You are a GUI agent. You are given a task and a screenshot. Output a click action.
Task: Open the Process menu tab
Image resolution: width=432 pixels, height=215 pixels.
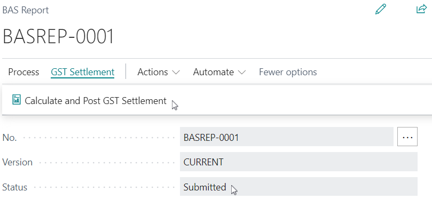click(x=23, y=72)
